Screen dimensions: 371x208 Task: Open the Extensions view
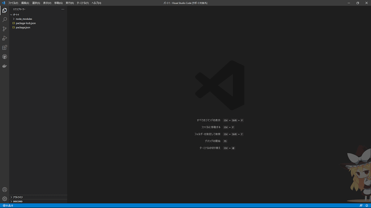click(x=5, y=47)
